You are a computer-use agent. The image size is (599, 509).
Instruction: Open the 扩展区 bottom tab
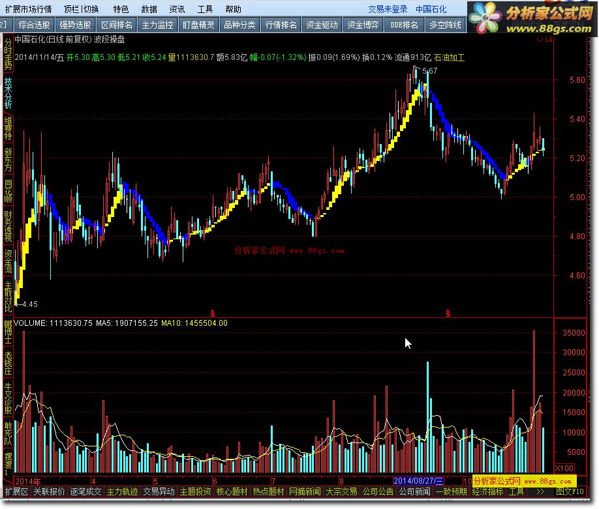point(17,492)
